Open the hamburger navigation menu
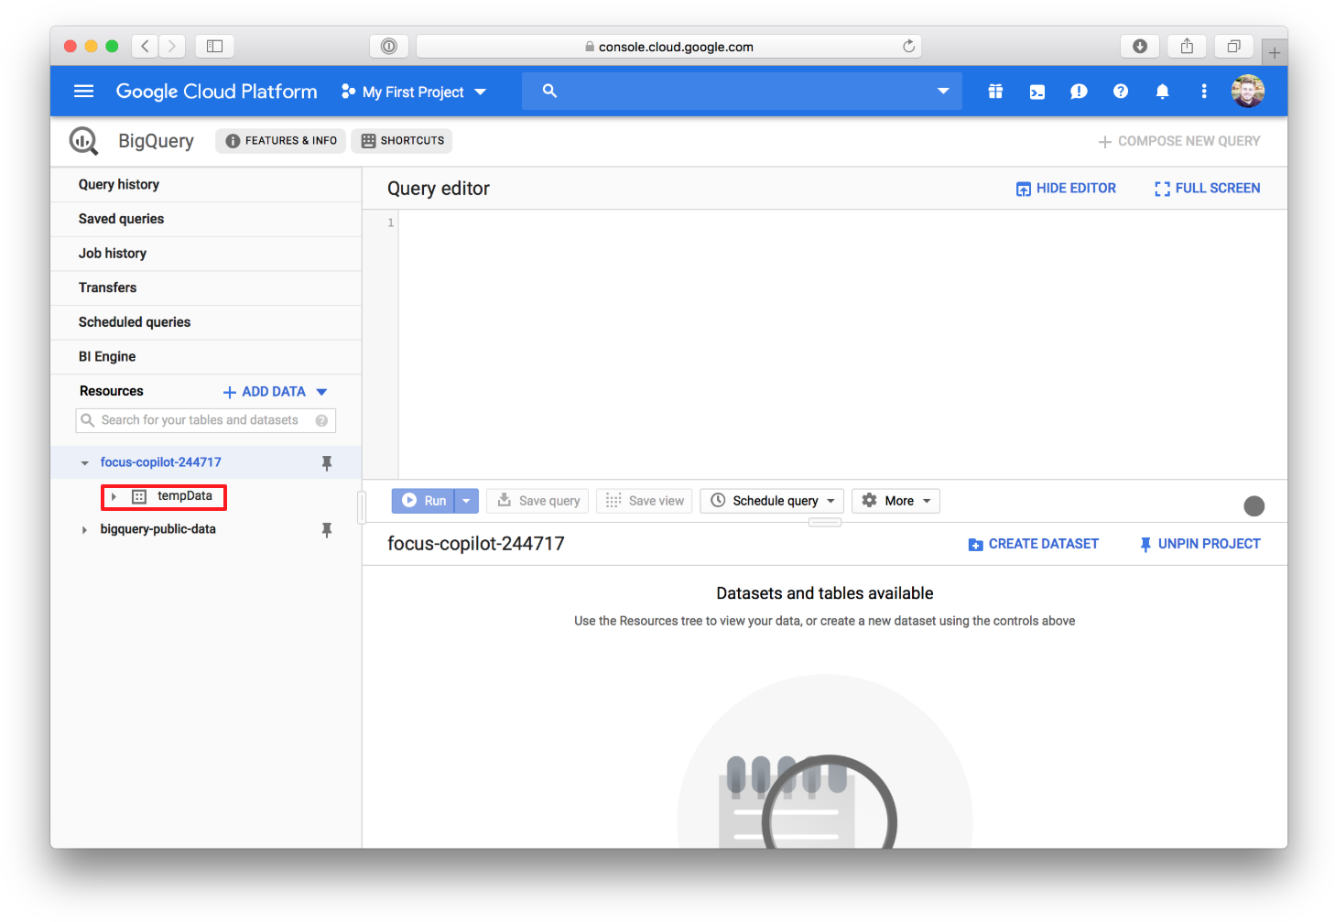The width and height of the screenshot is (1335, 922). click(84, 92)
